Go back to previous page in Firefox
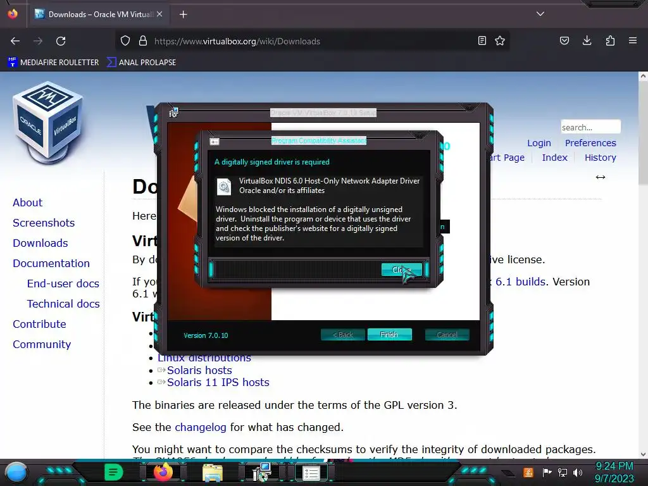 pos(15,41)
